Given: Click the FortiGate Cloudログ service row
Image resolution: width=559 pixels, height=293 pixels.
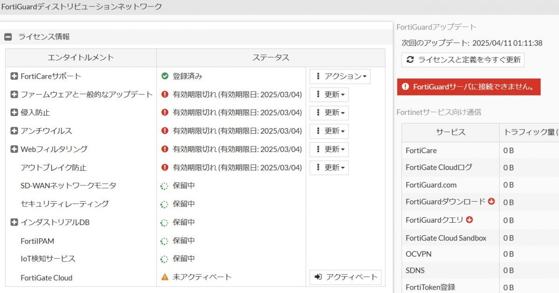Looking at the screenshot, I should coord(480,167).
